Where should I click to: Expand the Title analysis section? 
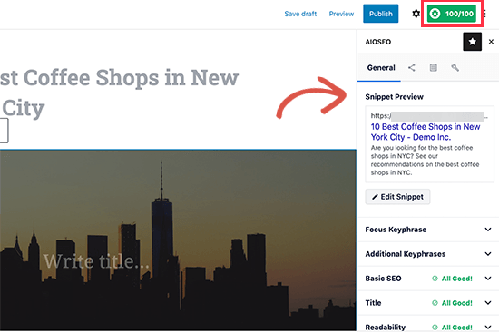point(428,303)
